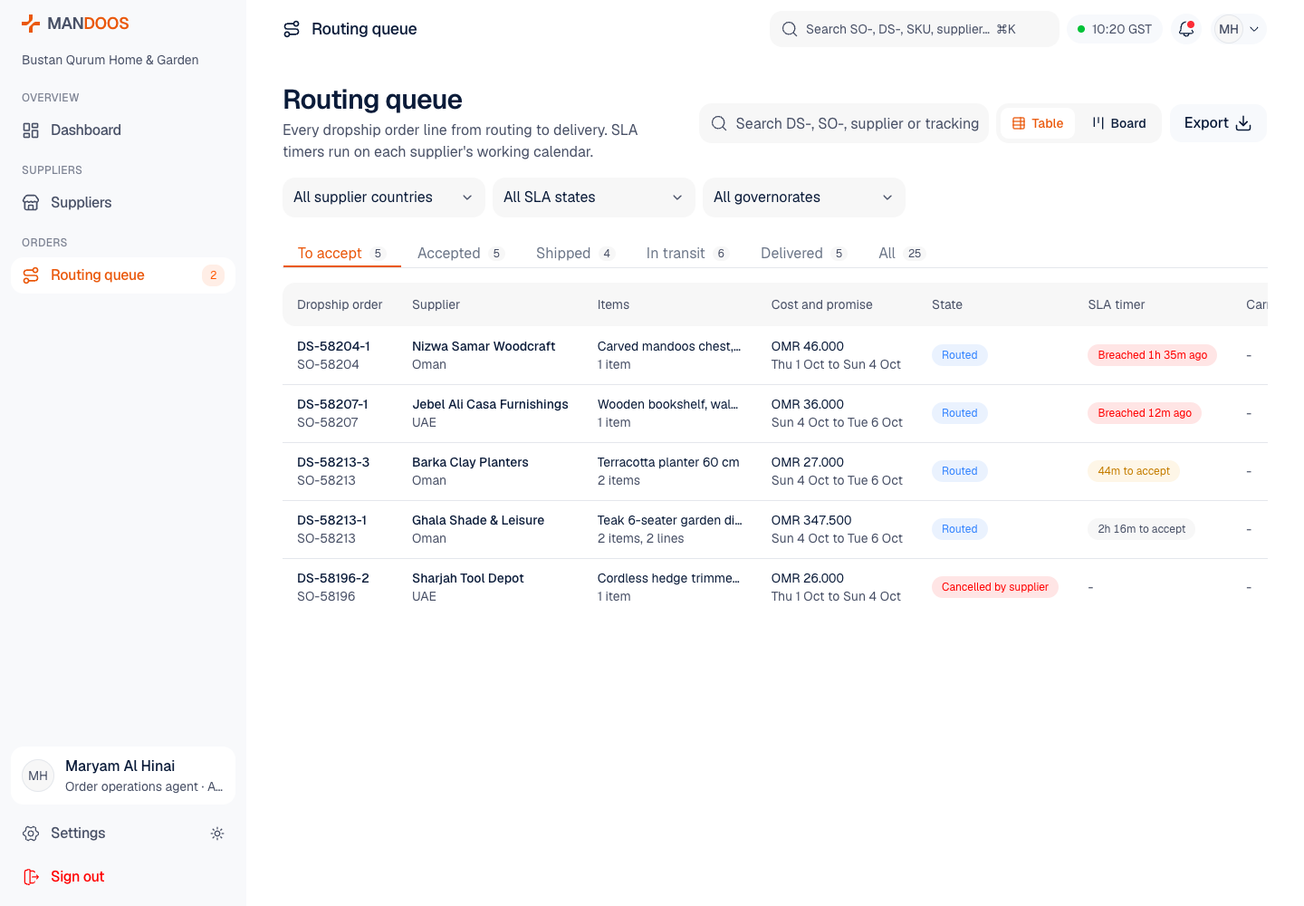1304x906 pixels.
Task: Click supplier Barka Clay Planters
Action: pyautogui.click(x=470, y=462)
